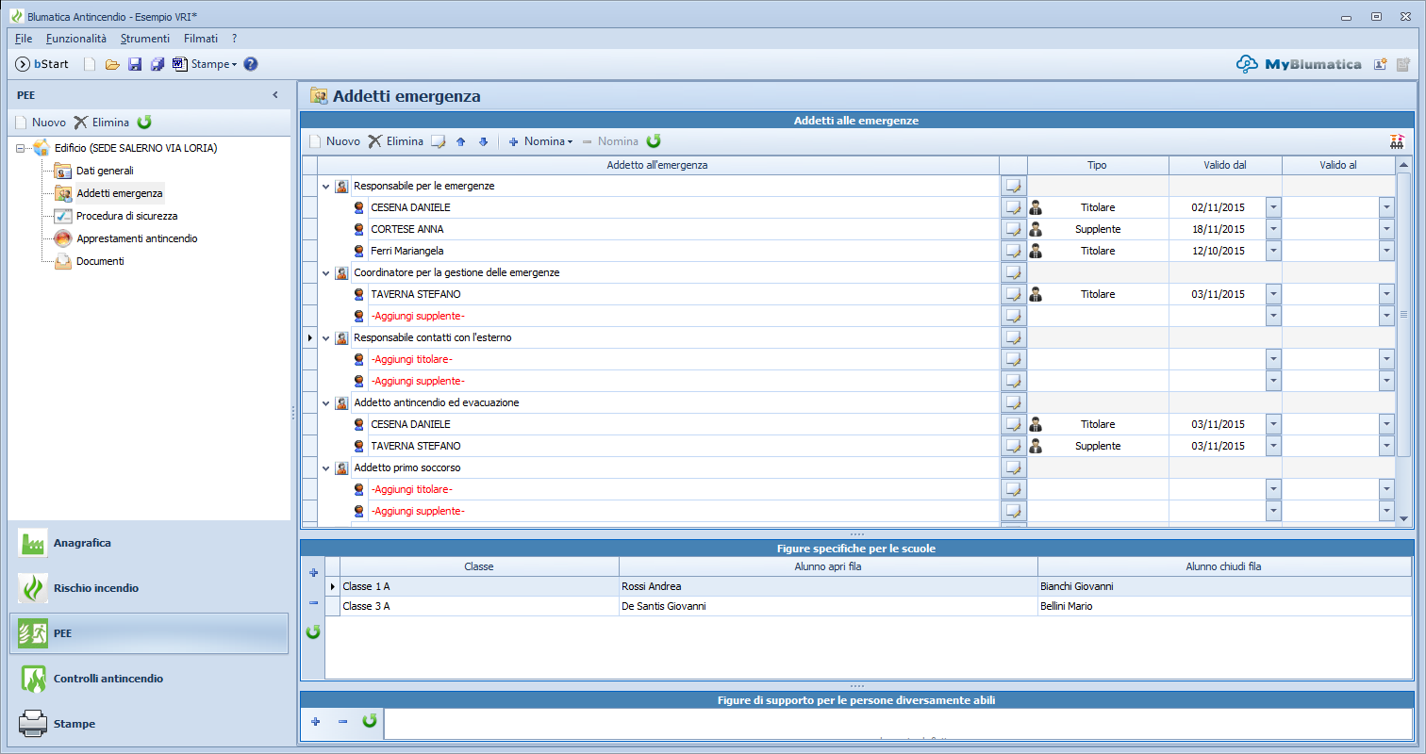
Task: Click the emergency table vertical scrollbar down arrow
Action: click(x=1403, y=518)
